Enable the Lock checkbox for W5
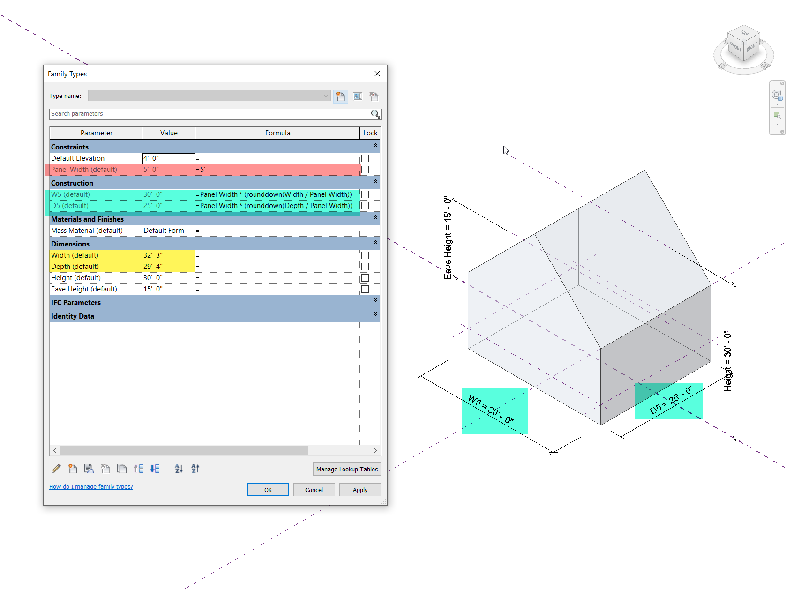786x589 pixels. (365, 194)
